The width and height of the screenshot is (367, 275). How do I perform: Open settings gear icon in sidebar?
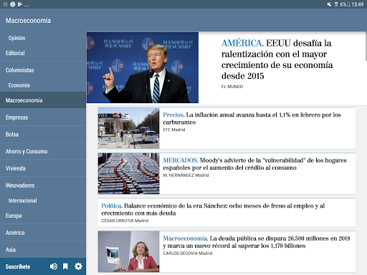[78, 266]
